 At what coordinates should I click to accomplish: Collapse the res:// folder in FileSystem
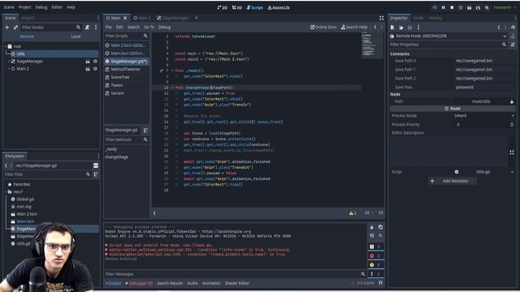tap(6, 191)
